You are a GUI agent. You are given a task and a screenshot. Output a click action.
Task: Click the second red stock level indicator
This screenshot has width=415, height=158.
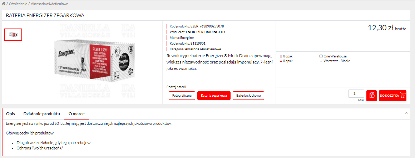click(281, 61)
